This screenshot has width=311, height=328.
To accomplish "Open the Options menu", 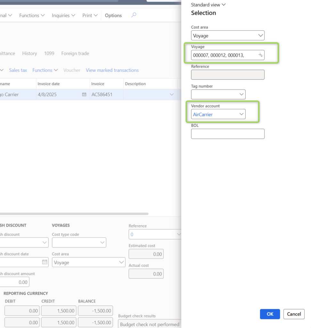I will tap(113, 15).
